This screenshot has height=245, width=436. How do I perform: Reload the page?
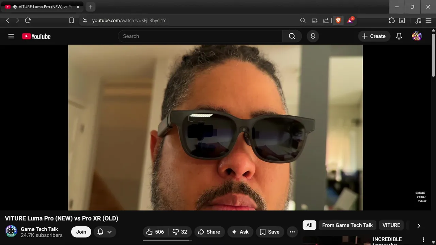pyautogui.click(x=28, y=20)
